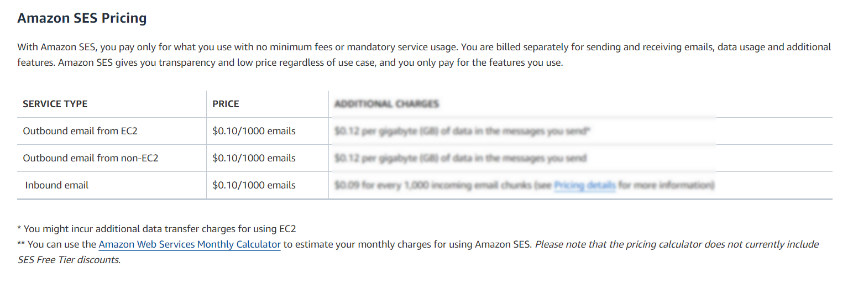Image resolution: width=853 pixels, height=283 pixels.
Task: Click the price for Outbound email from non-EC2
Action: tap(254, 158)
